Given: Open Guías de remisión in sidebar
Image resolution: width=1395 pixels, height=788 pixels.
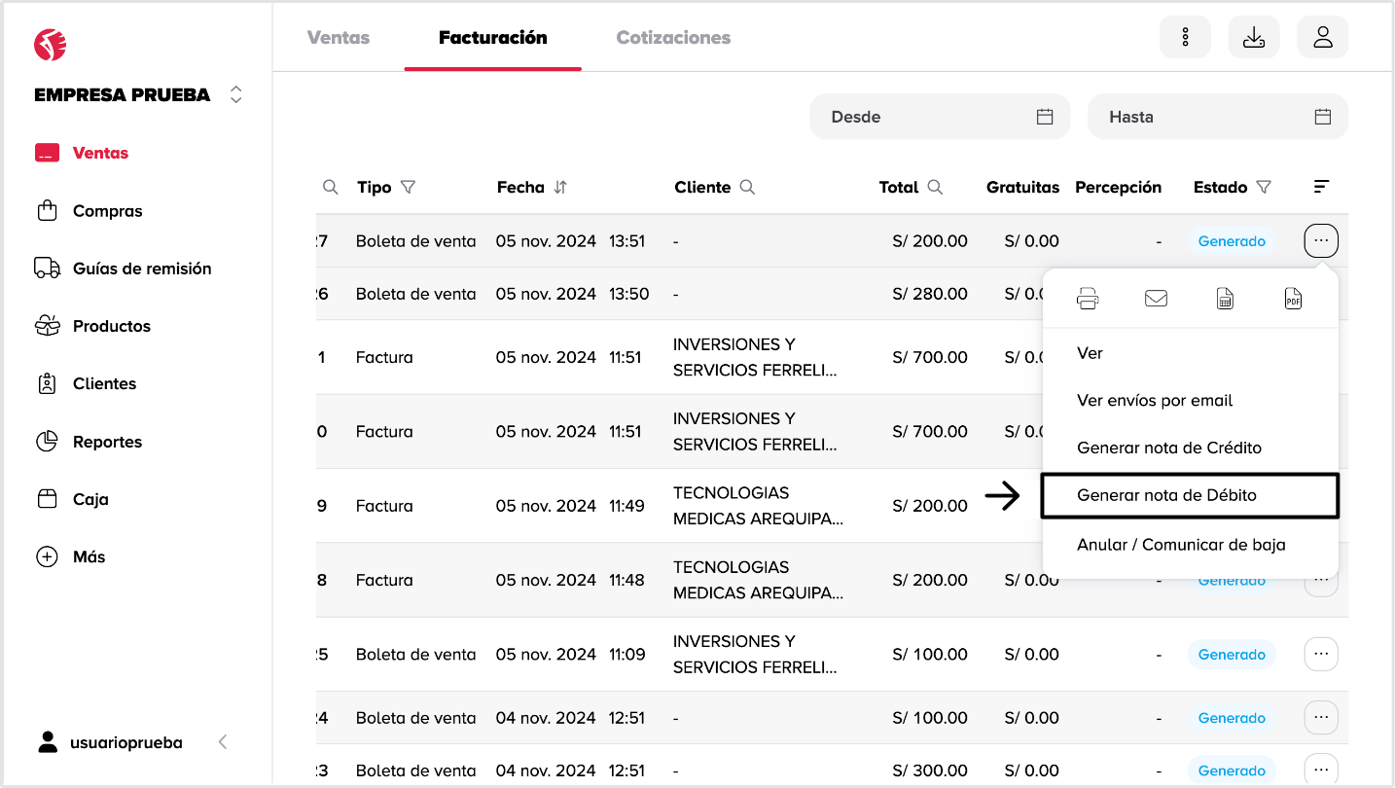Looking at the screenshot, I should point(142,269).
